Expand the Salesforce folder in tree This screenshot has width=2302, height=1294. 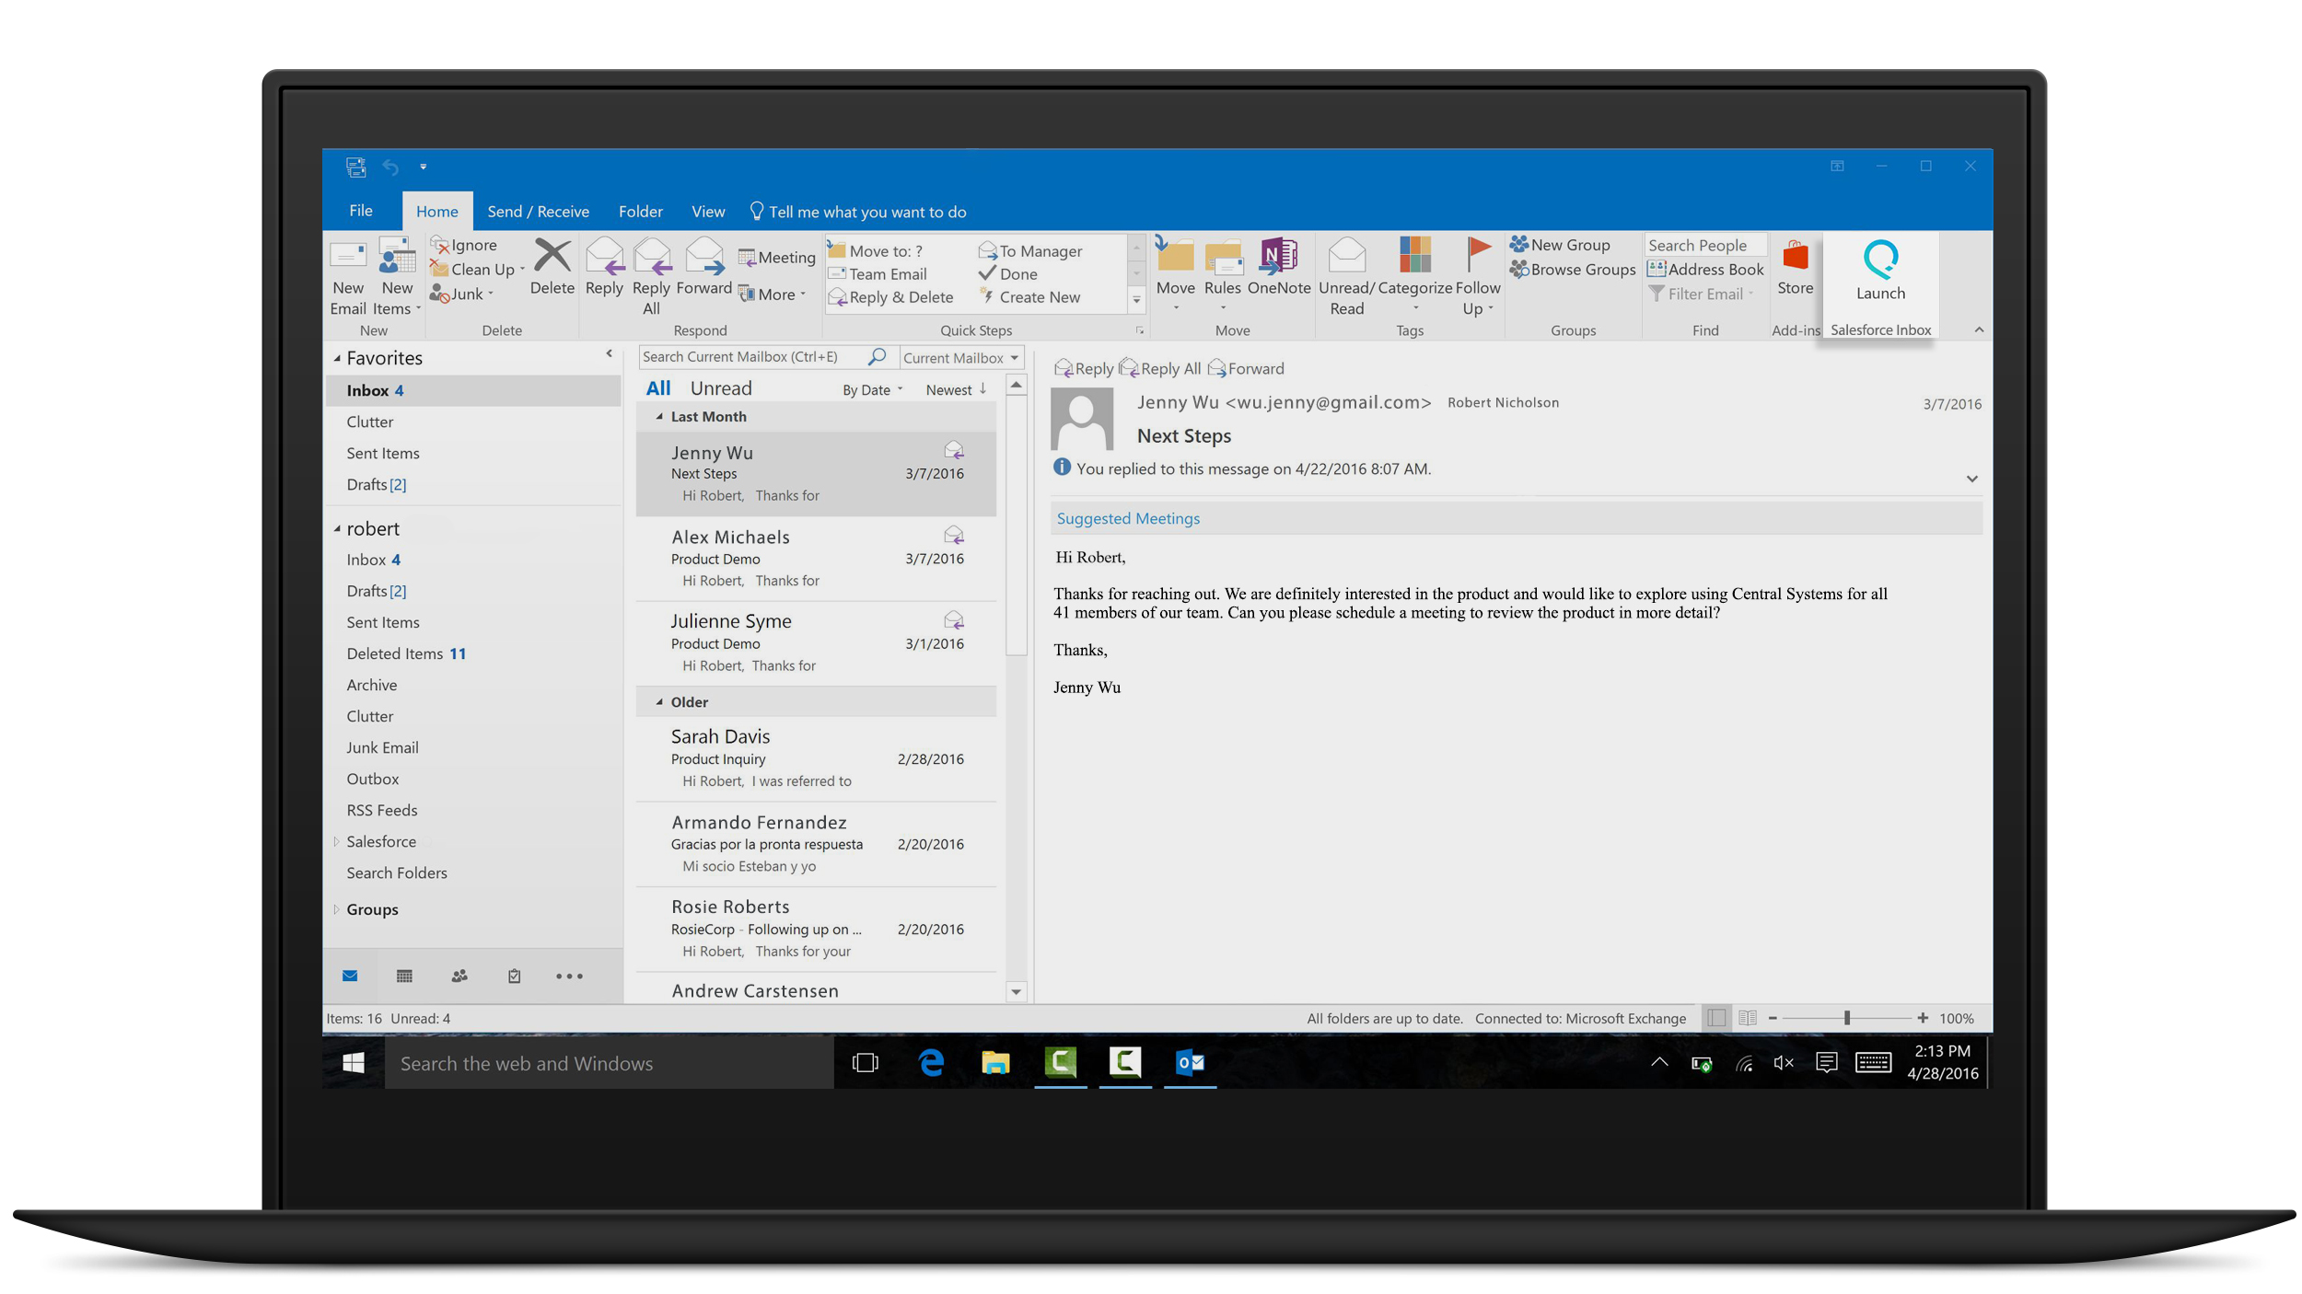pos(336,841)
